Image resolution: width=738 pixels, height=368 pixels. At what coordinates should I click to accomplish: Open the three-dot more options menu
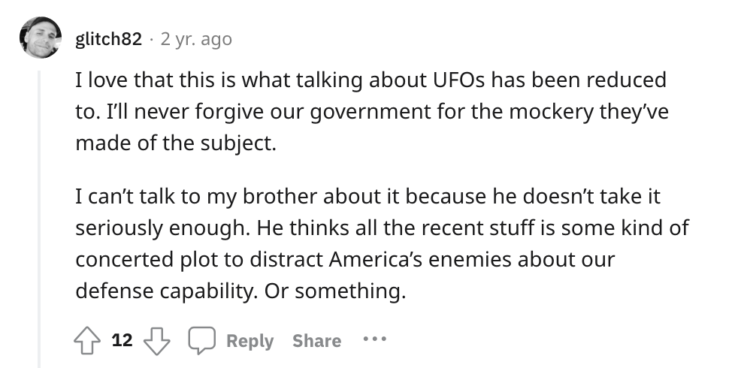[374, 339]
